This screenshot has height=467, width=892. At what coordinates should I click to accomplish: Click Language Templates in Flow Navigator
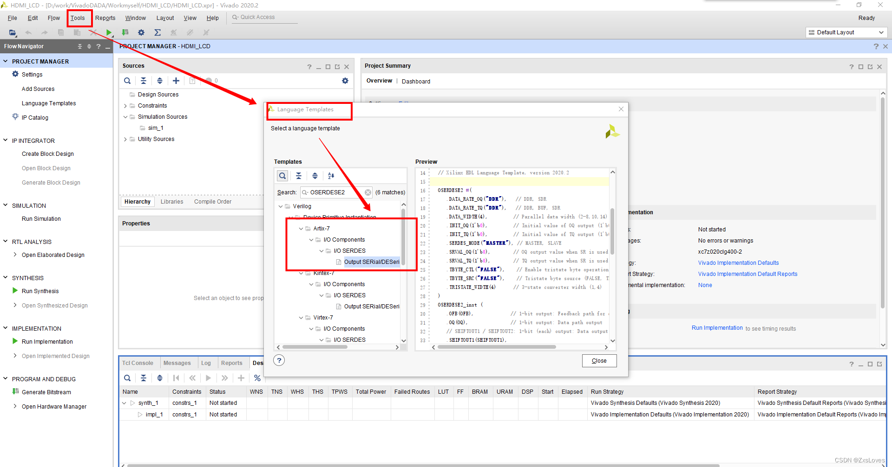[x=49, y=103]
